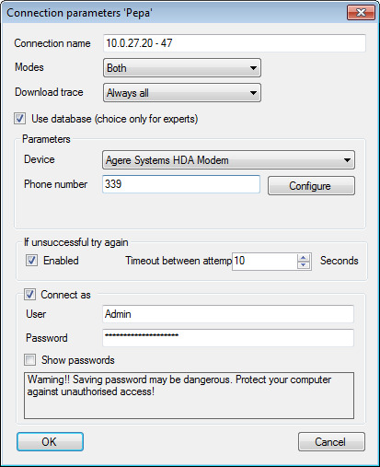Click the Cancel button
This screenshot has width=380, height=467.
pos(331,442)
